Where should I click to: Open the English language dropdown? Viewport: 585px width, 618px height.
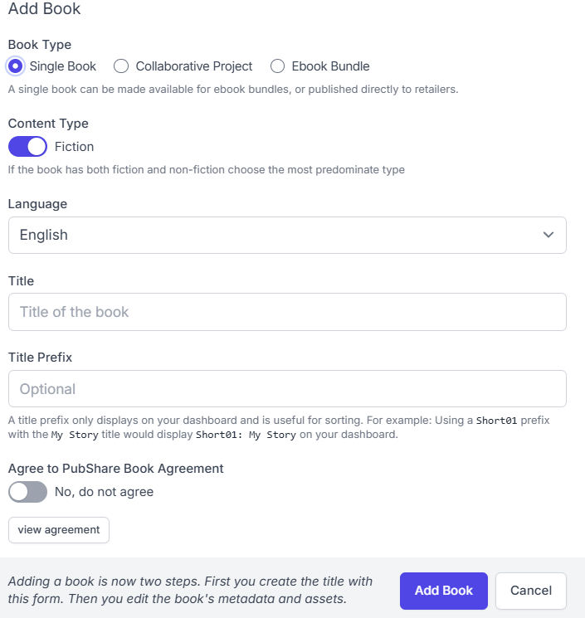tap(286, 235)
